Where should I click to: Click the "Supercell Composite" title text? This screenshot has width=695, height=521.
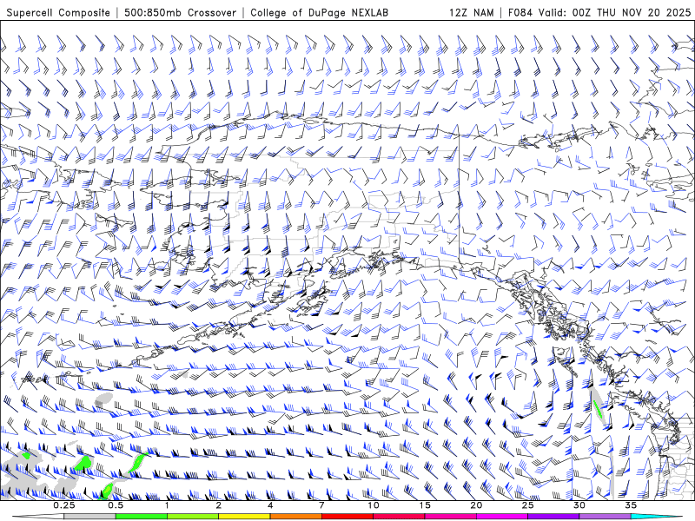tap(58, 12)
